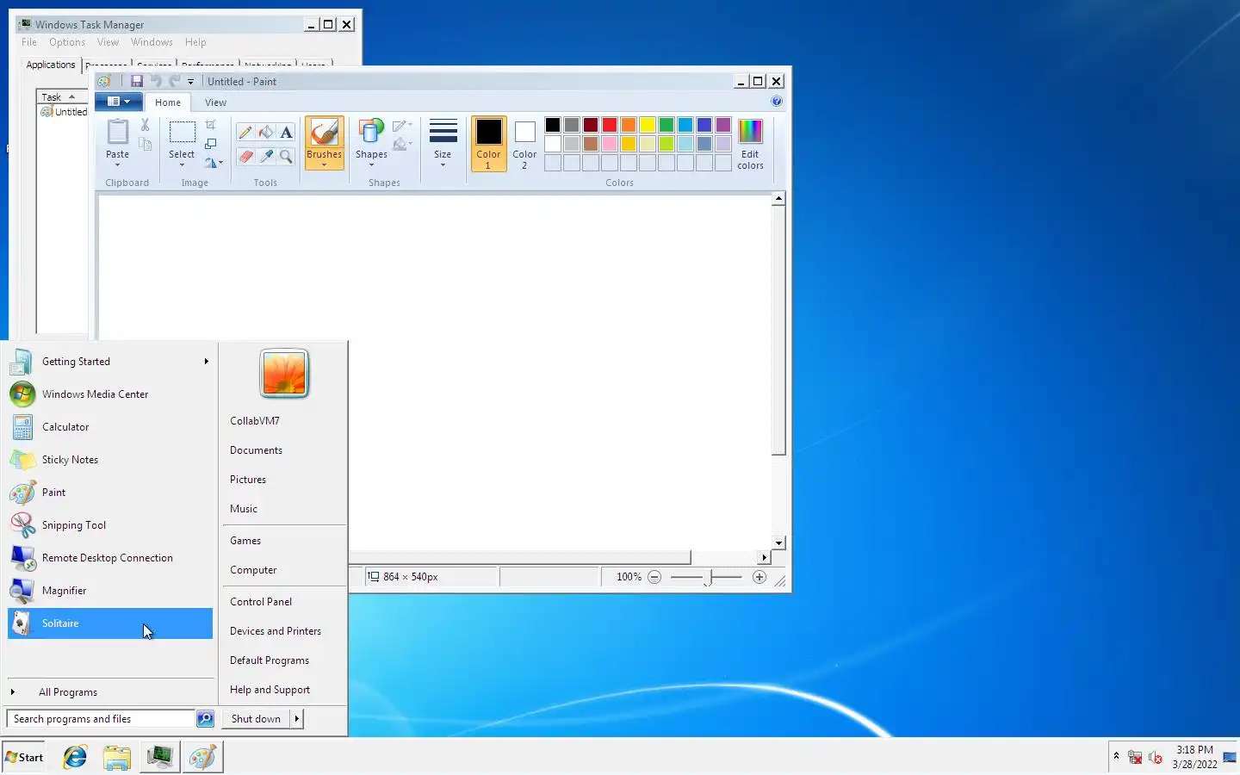
Task: Click the Start button
Action: pos(24,757)
